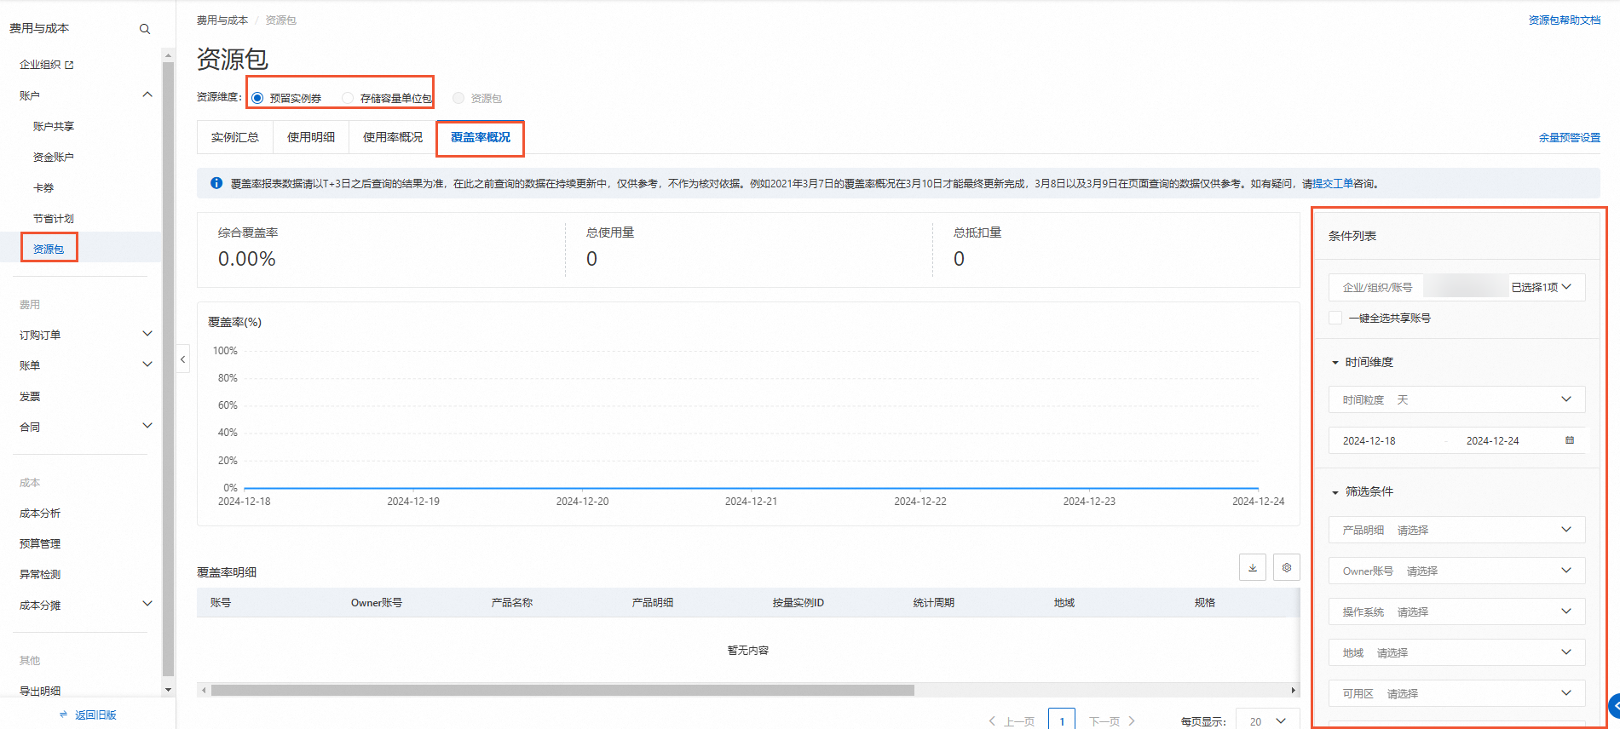Open the 资源包帮助文档 link
The height and width of the screenshot is (729, 1620).
pyautogui.click(x=1565, y=20)
